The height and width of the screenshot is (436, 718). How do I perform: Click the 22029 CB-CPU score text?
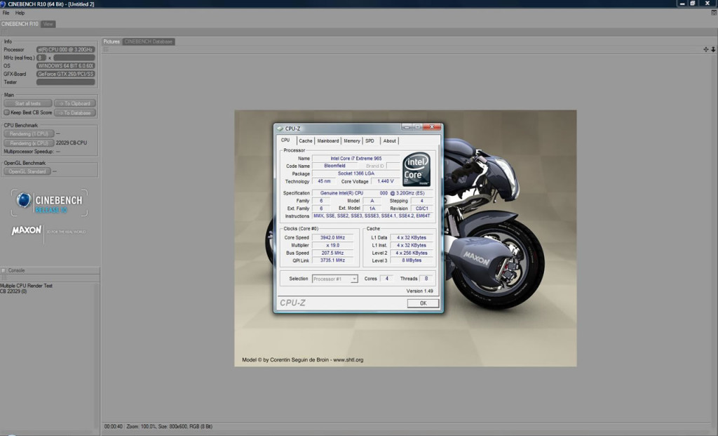72,143
